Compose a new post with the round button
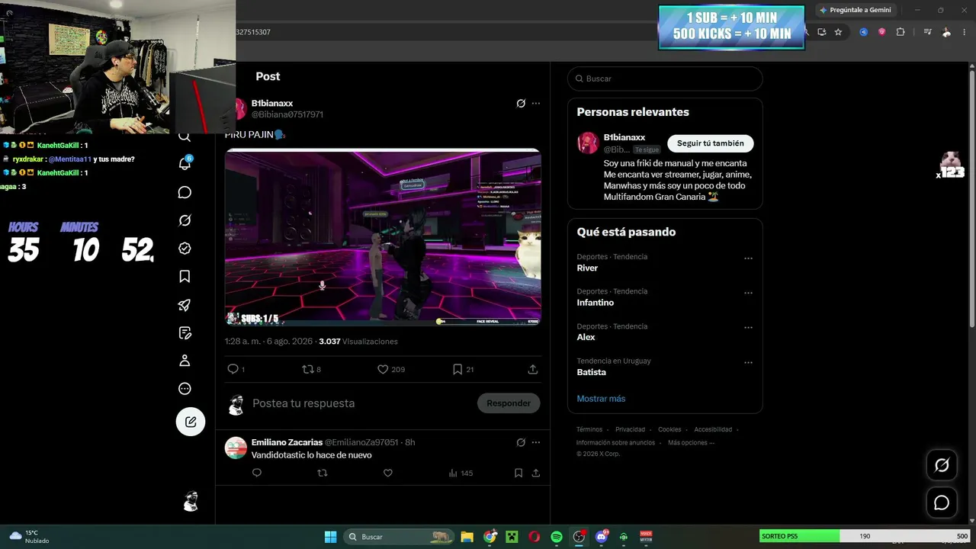 tap(191, 422)
